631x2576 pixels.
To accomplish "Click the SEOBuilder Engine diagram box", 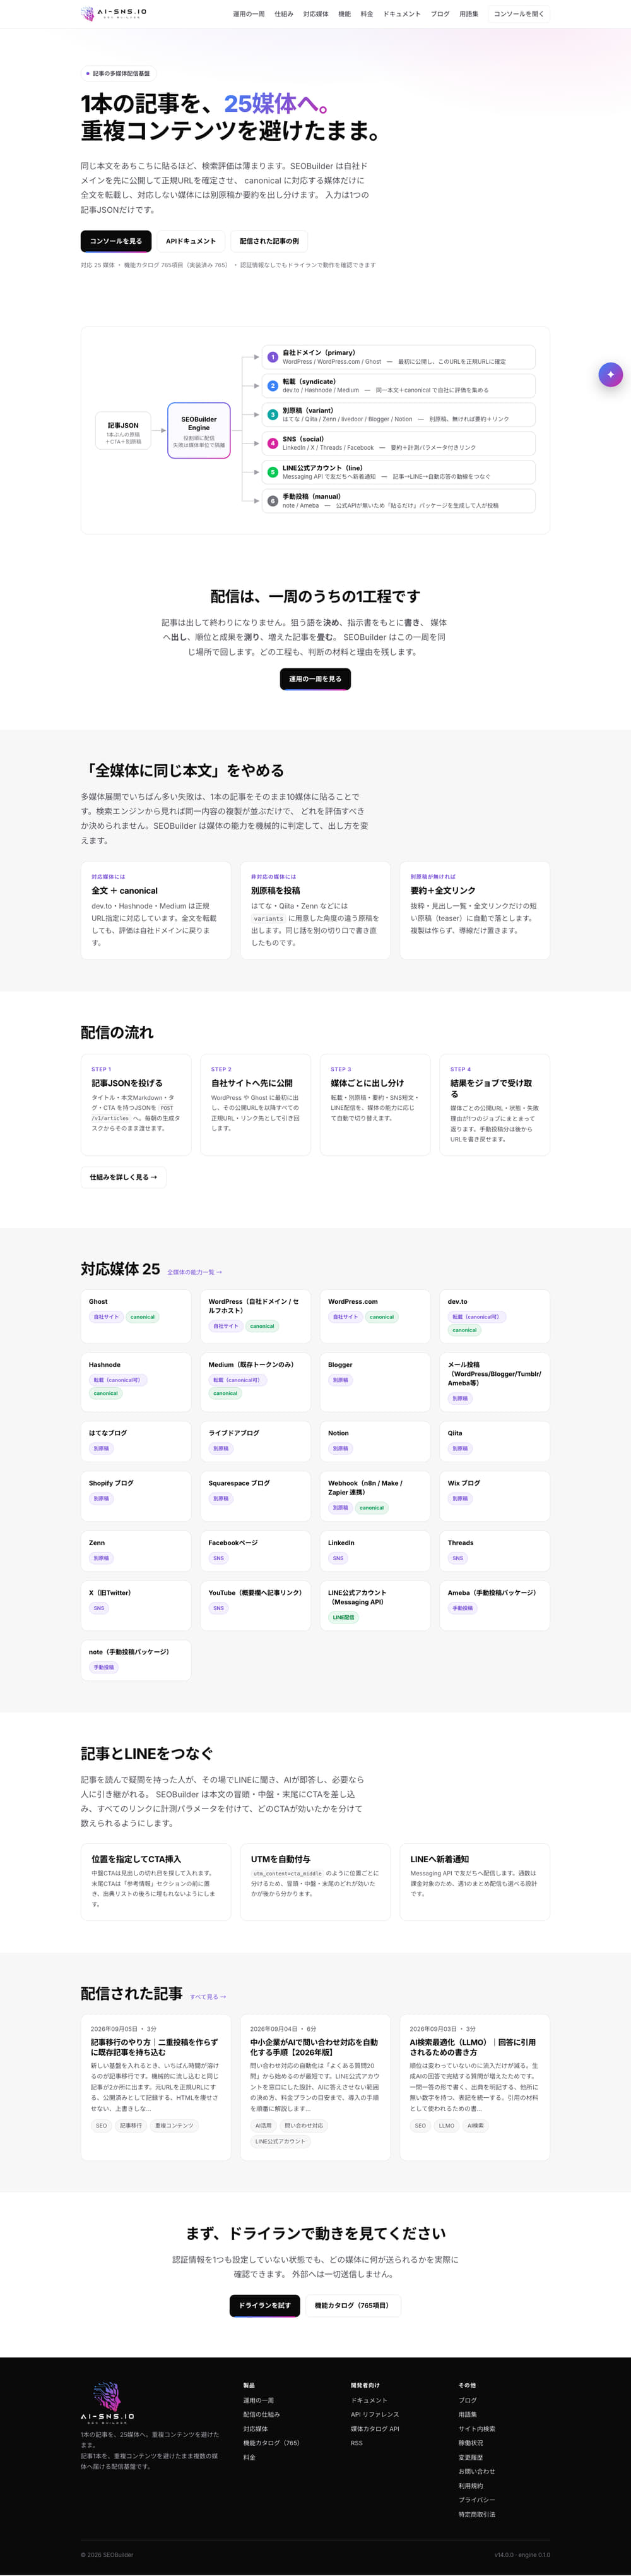I will coord(199,431).
